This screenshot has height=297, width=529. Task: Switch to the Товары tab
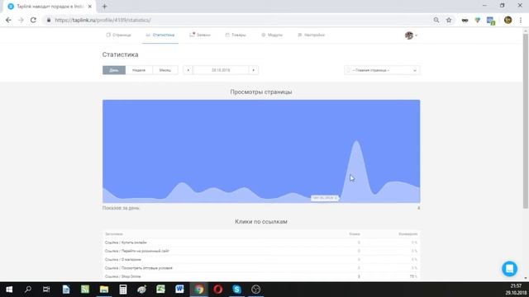236,35
